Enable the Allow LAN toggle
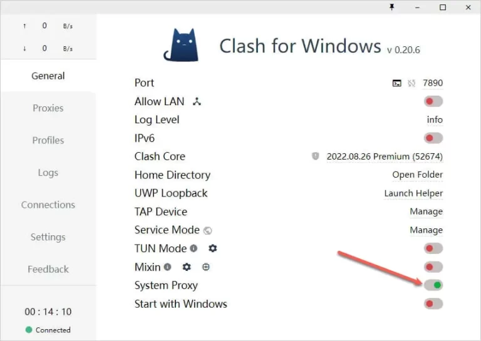 tap(433, 101)
